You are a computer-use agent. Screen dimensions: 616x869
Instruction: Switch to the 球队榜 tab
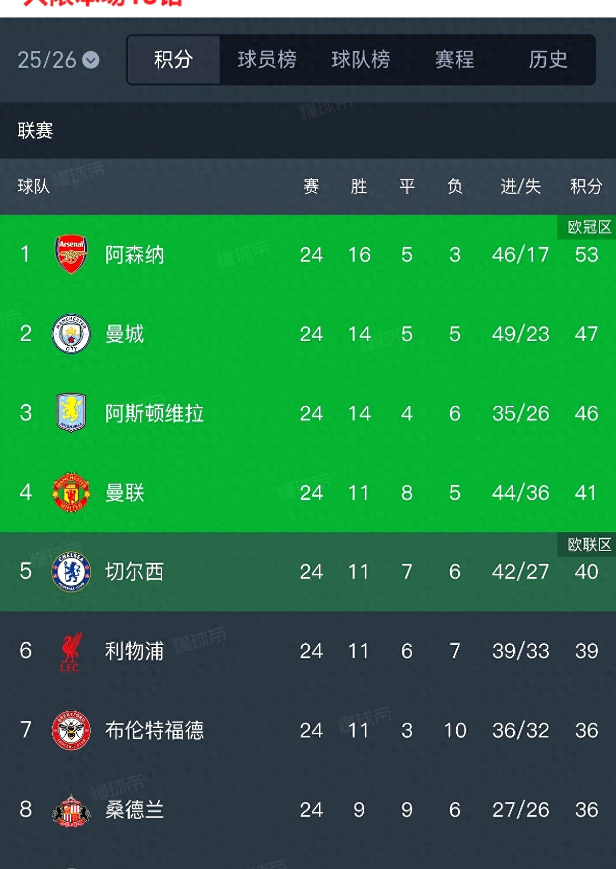tap(361, 59)
